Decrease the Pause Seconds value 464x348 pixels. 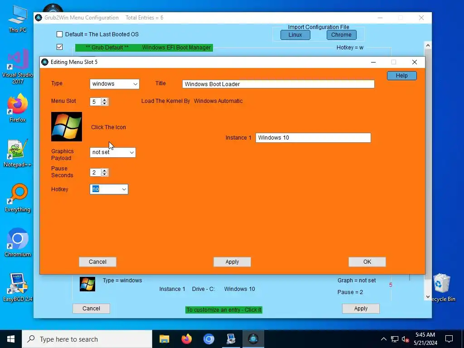104,174
